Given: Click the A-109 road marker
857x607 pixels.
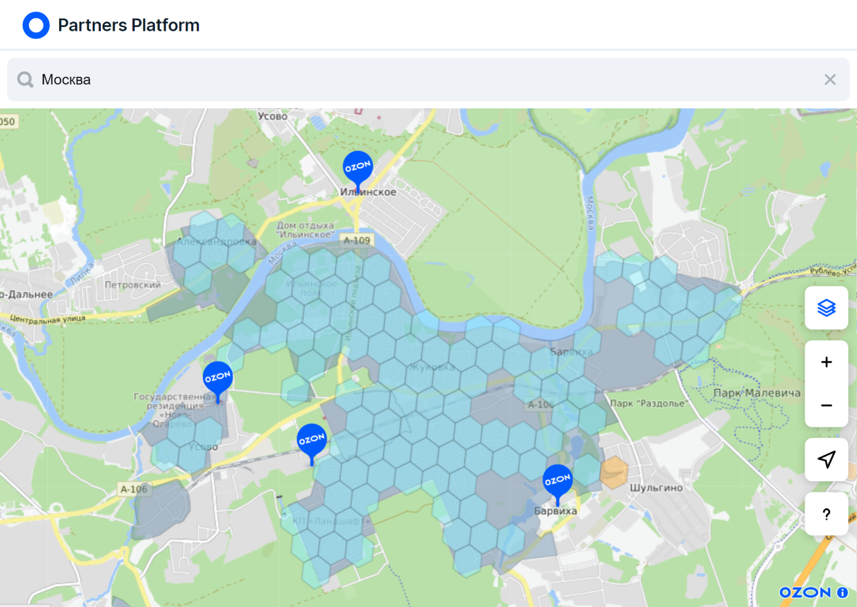Looking at the screenshot, I should click(357, 240).
